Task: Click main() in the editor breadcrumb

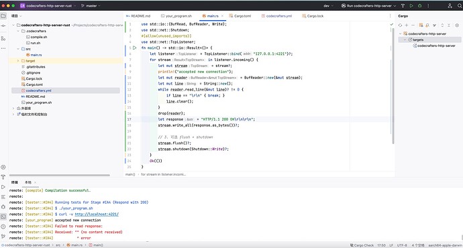Action: click(130, 174)
